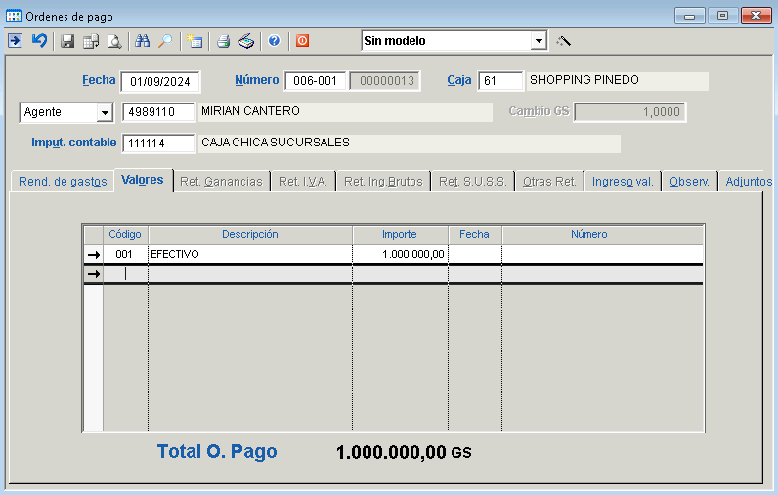This screenshot has width=778, height=495.
Task: Click the red exit icon in toolbar
Action: point(302,41)
